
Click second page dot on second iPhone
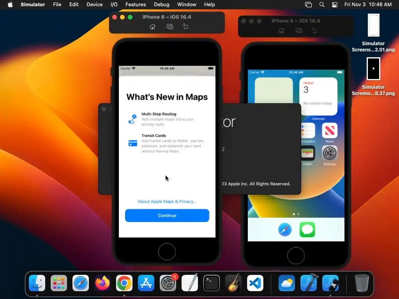point(298,214)
